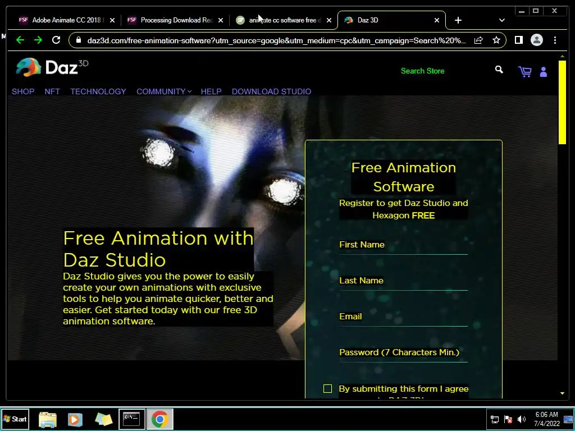Viewport: 575px width, 431px height.
Task: Open Chrome's three-dot menu
Action: [x=555, y=40]
